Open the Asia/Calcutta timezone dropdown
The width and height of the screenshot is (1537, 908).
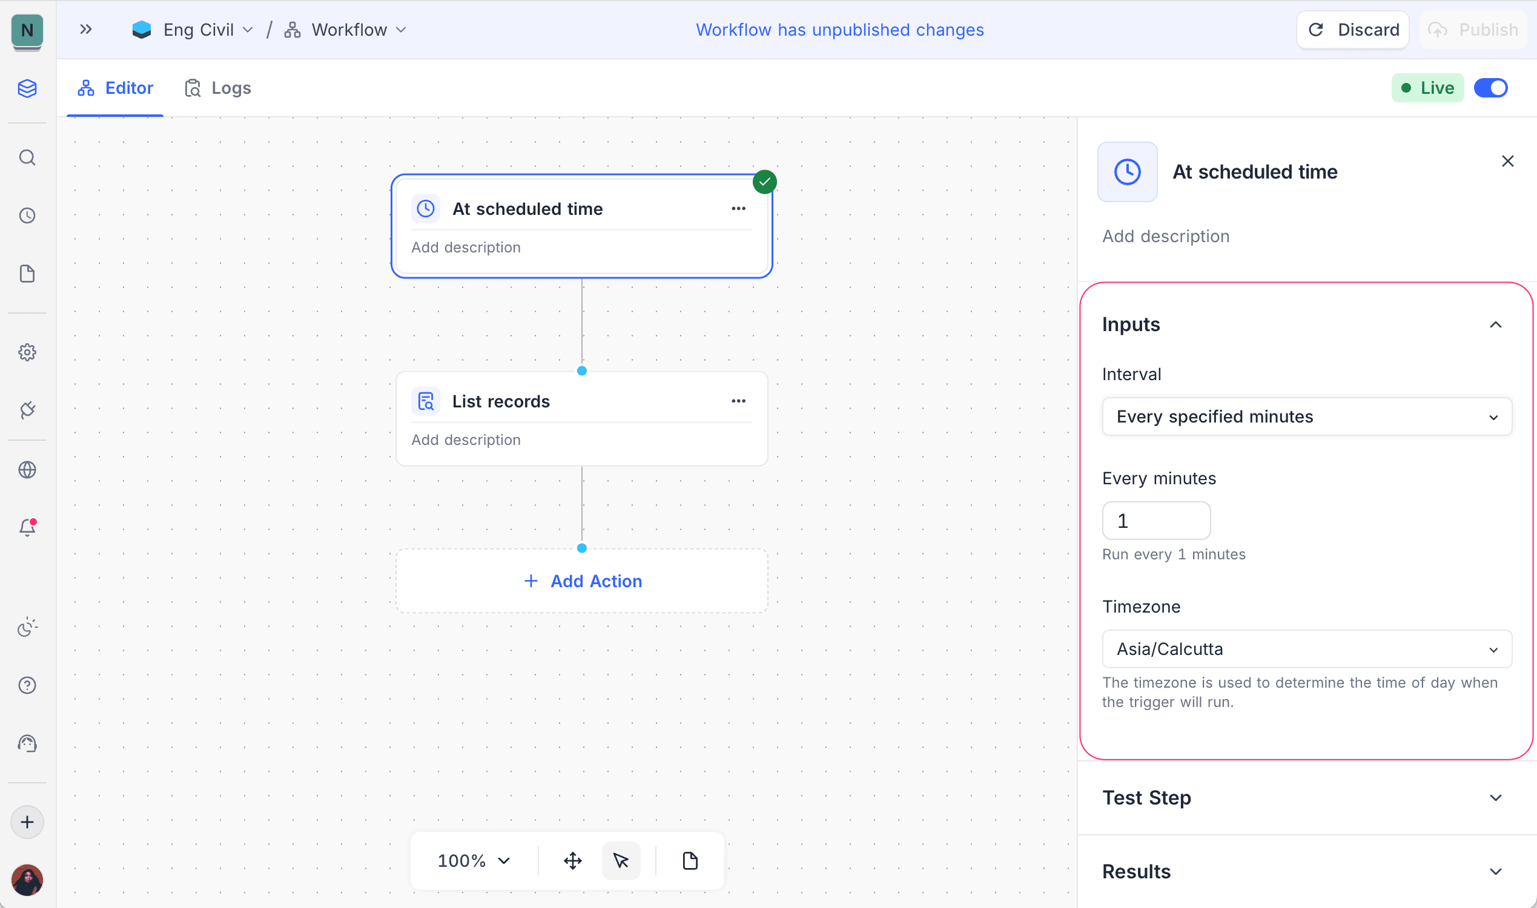tap(1306, 649)
